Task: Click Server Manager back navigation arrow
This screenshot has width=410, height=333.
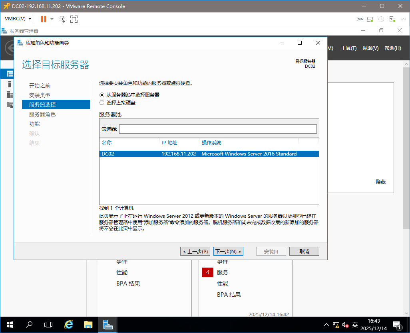Action: click(10, 48)
